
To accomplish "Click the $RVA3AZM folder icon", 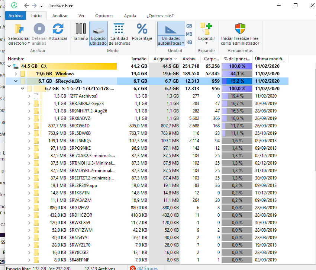I will coord(36,200).
